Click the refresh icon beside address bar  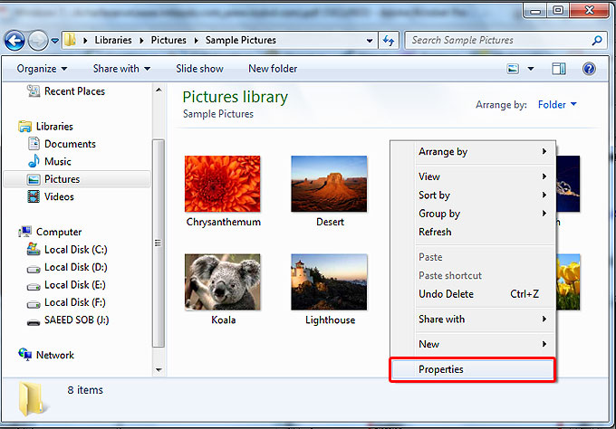pos(390,41)
